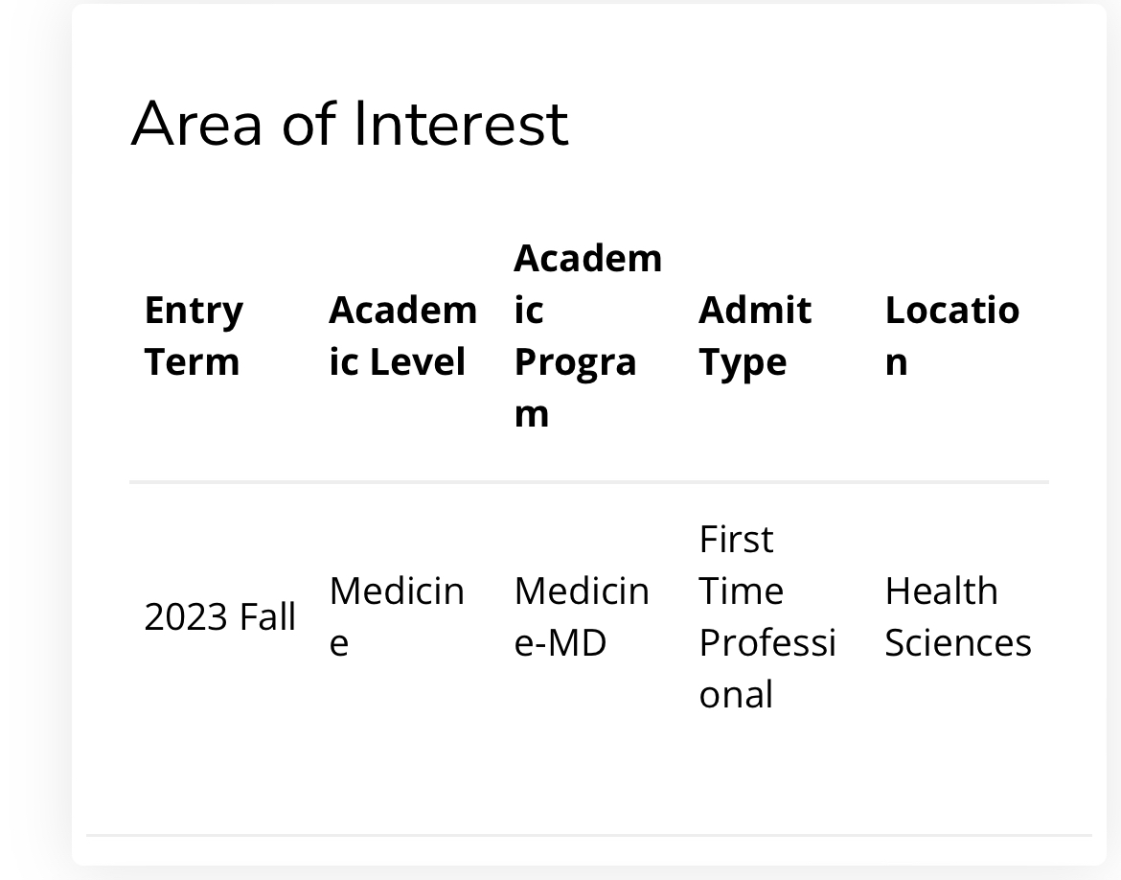The height and width of the screenshot is (880, 1121).
Task: Click the Admit Type column header
Action: pyautogui.click(x=755, y=336)
